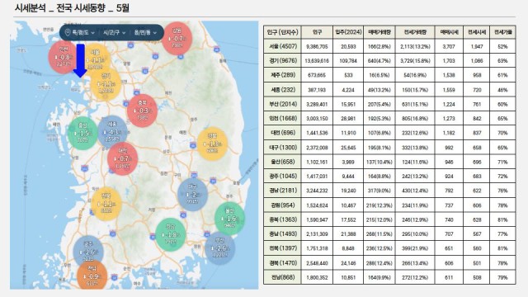Click the red 인천 price bubble
The height and width of the screenshot is (297, 528).
64,57
